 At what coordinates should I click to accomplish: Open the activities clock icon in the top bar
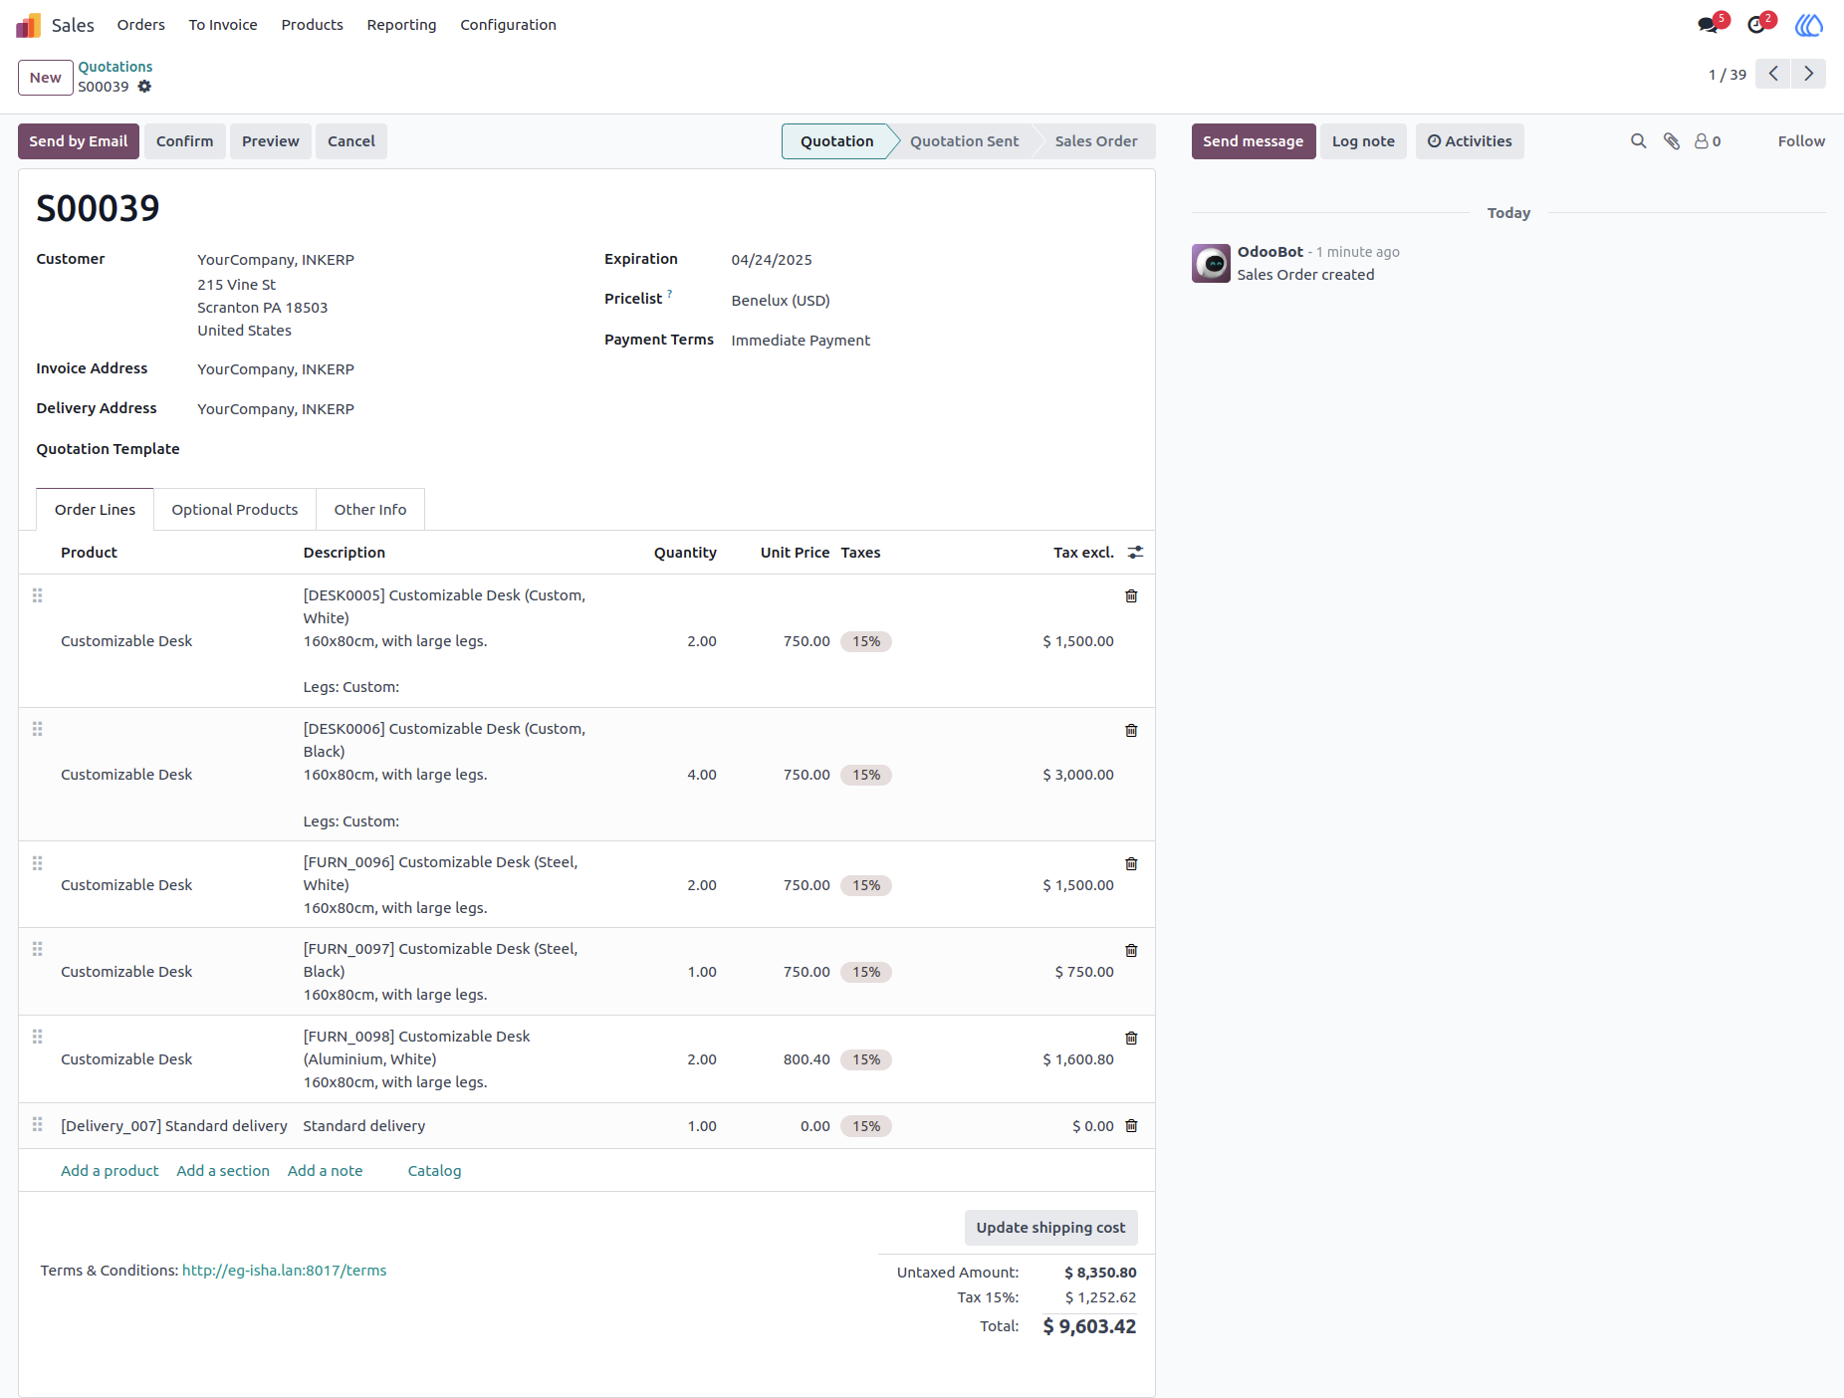(x=1756, y=25)
